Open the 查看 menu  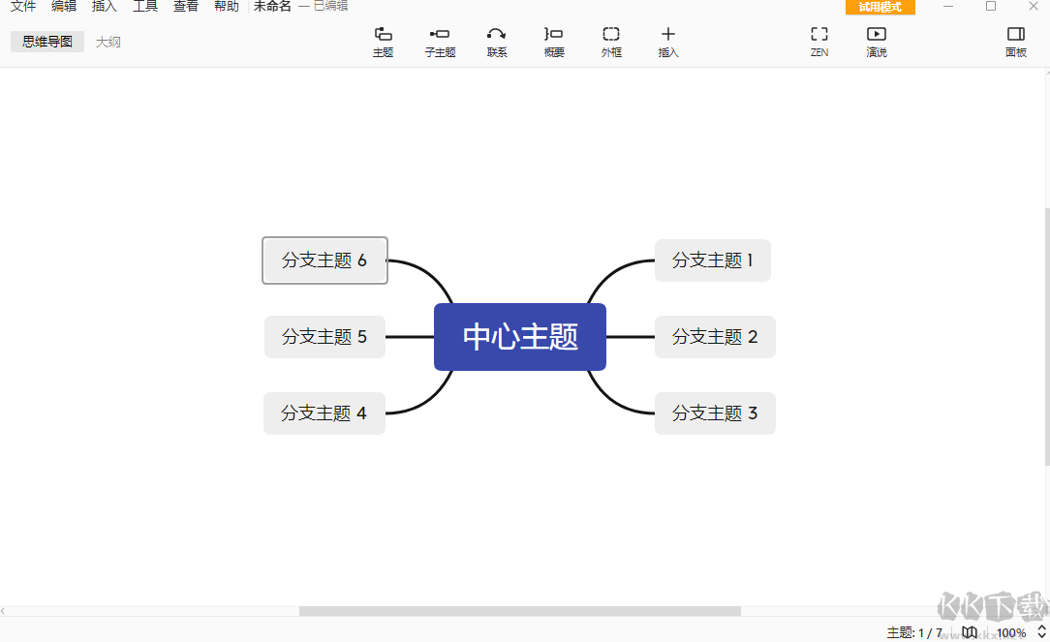pos(185,6)
